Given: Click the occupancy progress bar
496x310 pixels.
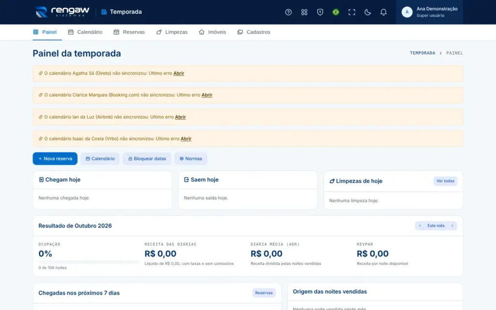Looking at the screenshot, I should (88, 262).
